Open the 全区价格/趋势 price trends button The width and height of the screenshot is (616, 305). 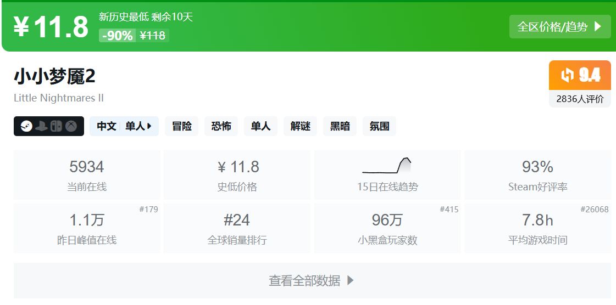pos(560,27)
